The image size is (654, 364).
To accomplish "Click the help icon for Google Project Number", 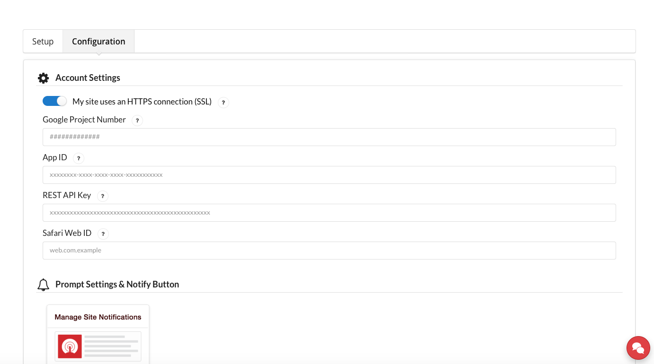I will click(137, 121).
